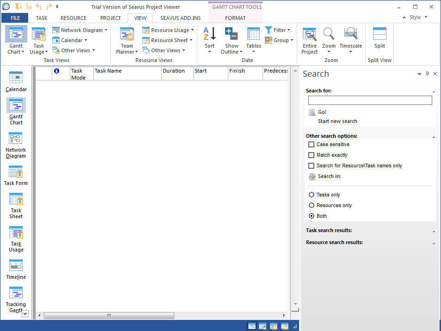441x331 pixels.
Task: Open the FORMAT tab under Gantt Chart Tools
Action: (235, 18)
